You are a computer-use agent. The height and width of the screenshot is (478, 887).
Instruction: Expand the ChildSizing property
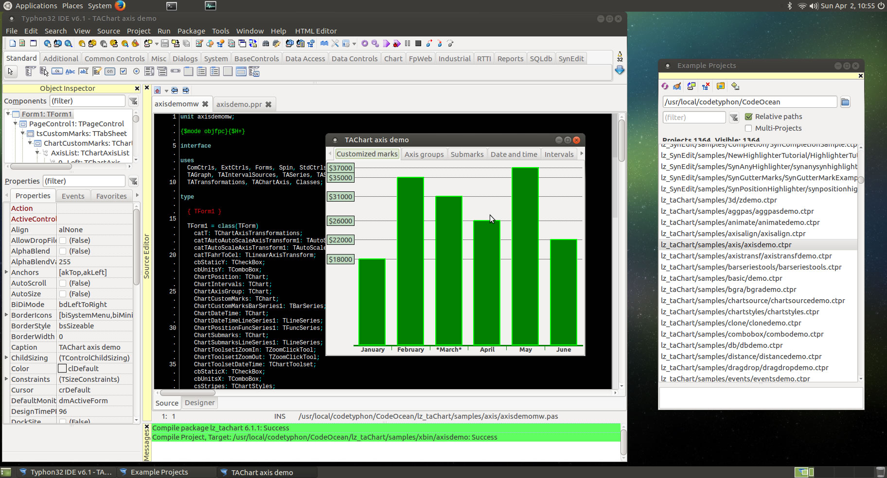click(x=6, y=358)
